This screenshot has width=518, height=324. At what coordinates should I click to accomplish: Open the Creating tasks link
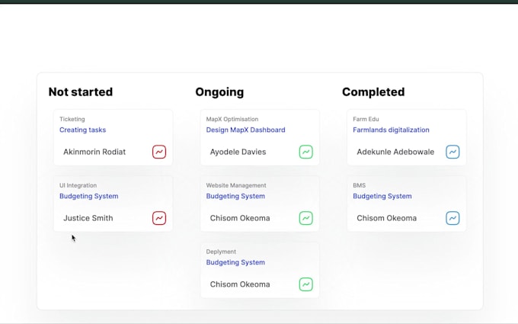pos(83,130)
